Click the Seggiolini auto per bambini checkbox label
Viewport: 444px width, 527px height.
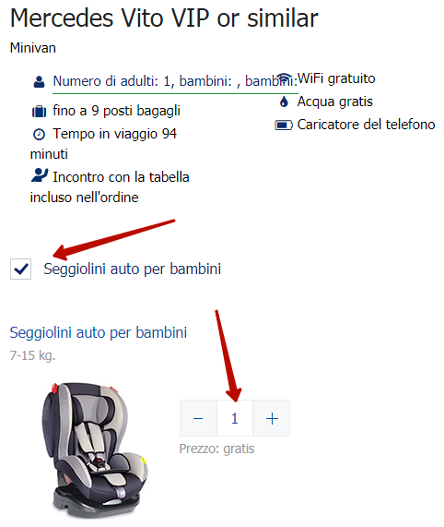(x=132, y=269)
